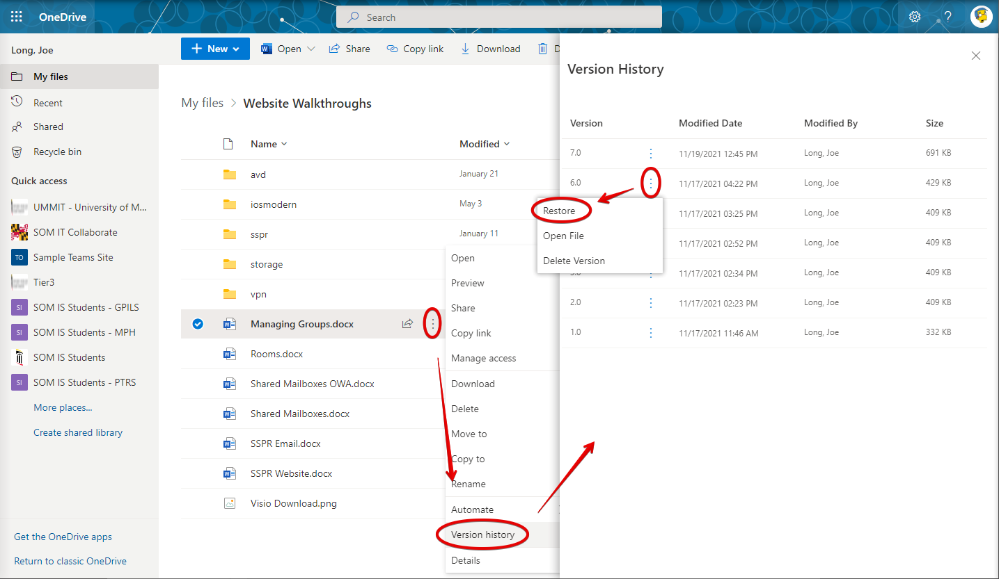The image size is (999, 579).
Task: Choose Delete Version from the version menu
Action: pos(574,261)
